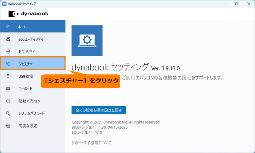Open 起動オプション page
The height and width of the screenshot is (153, 255).
pyautogui.click(x=33, y=101)
